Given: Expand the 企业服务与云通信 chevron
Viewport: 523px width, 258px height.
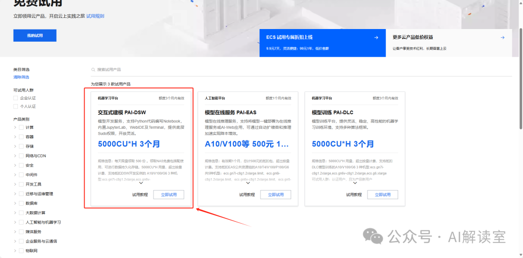Looking at the screenshot, I should click(15, 242).
